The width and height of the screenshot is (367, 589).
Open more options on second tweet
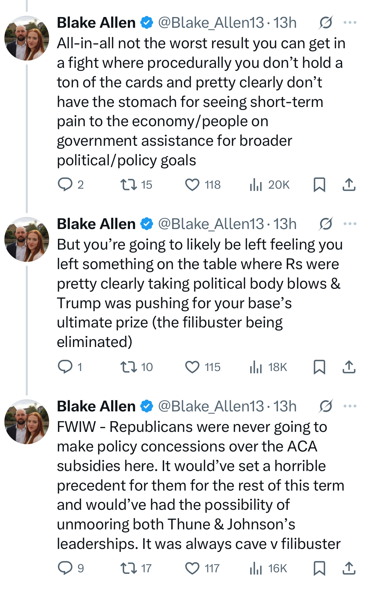[x=350, y=224]
